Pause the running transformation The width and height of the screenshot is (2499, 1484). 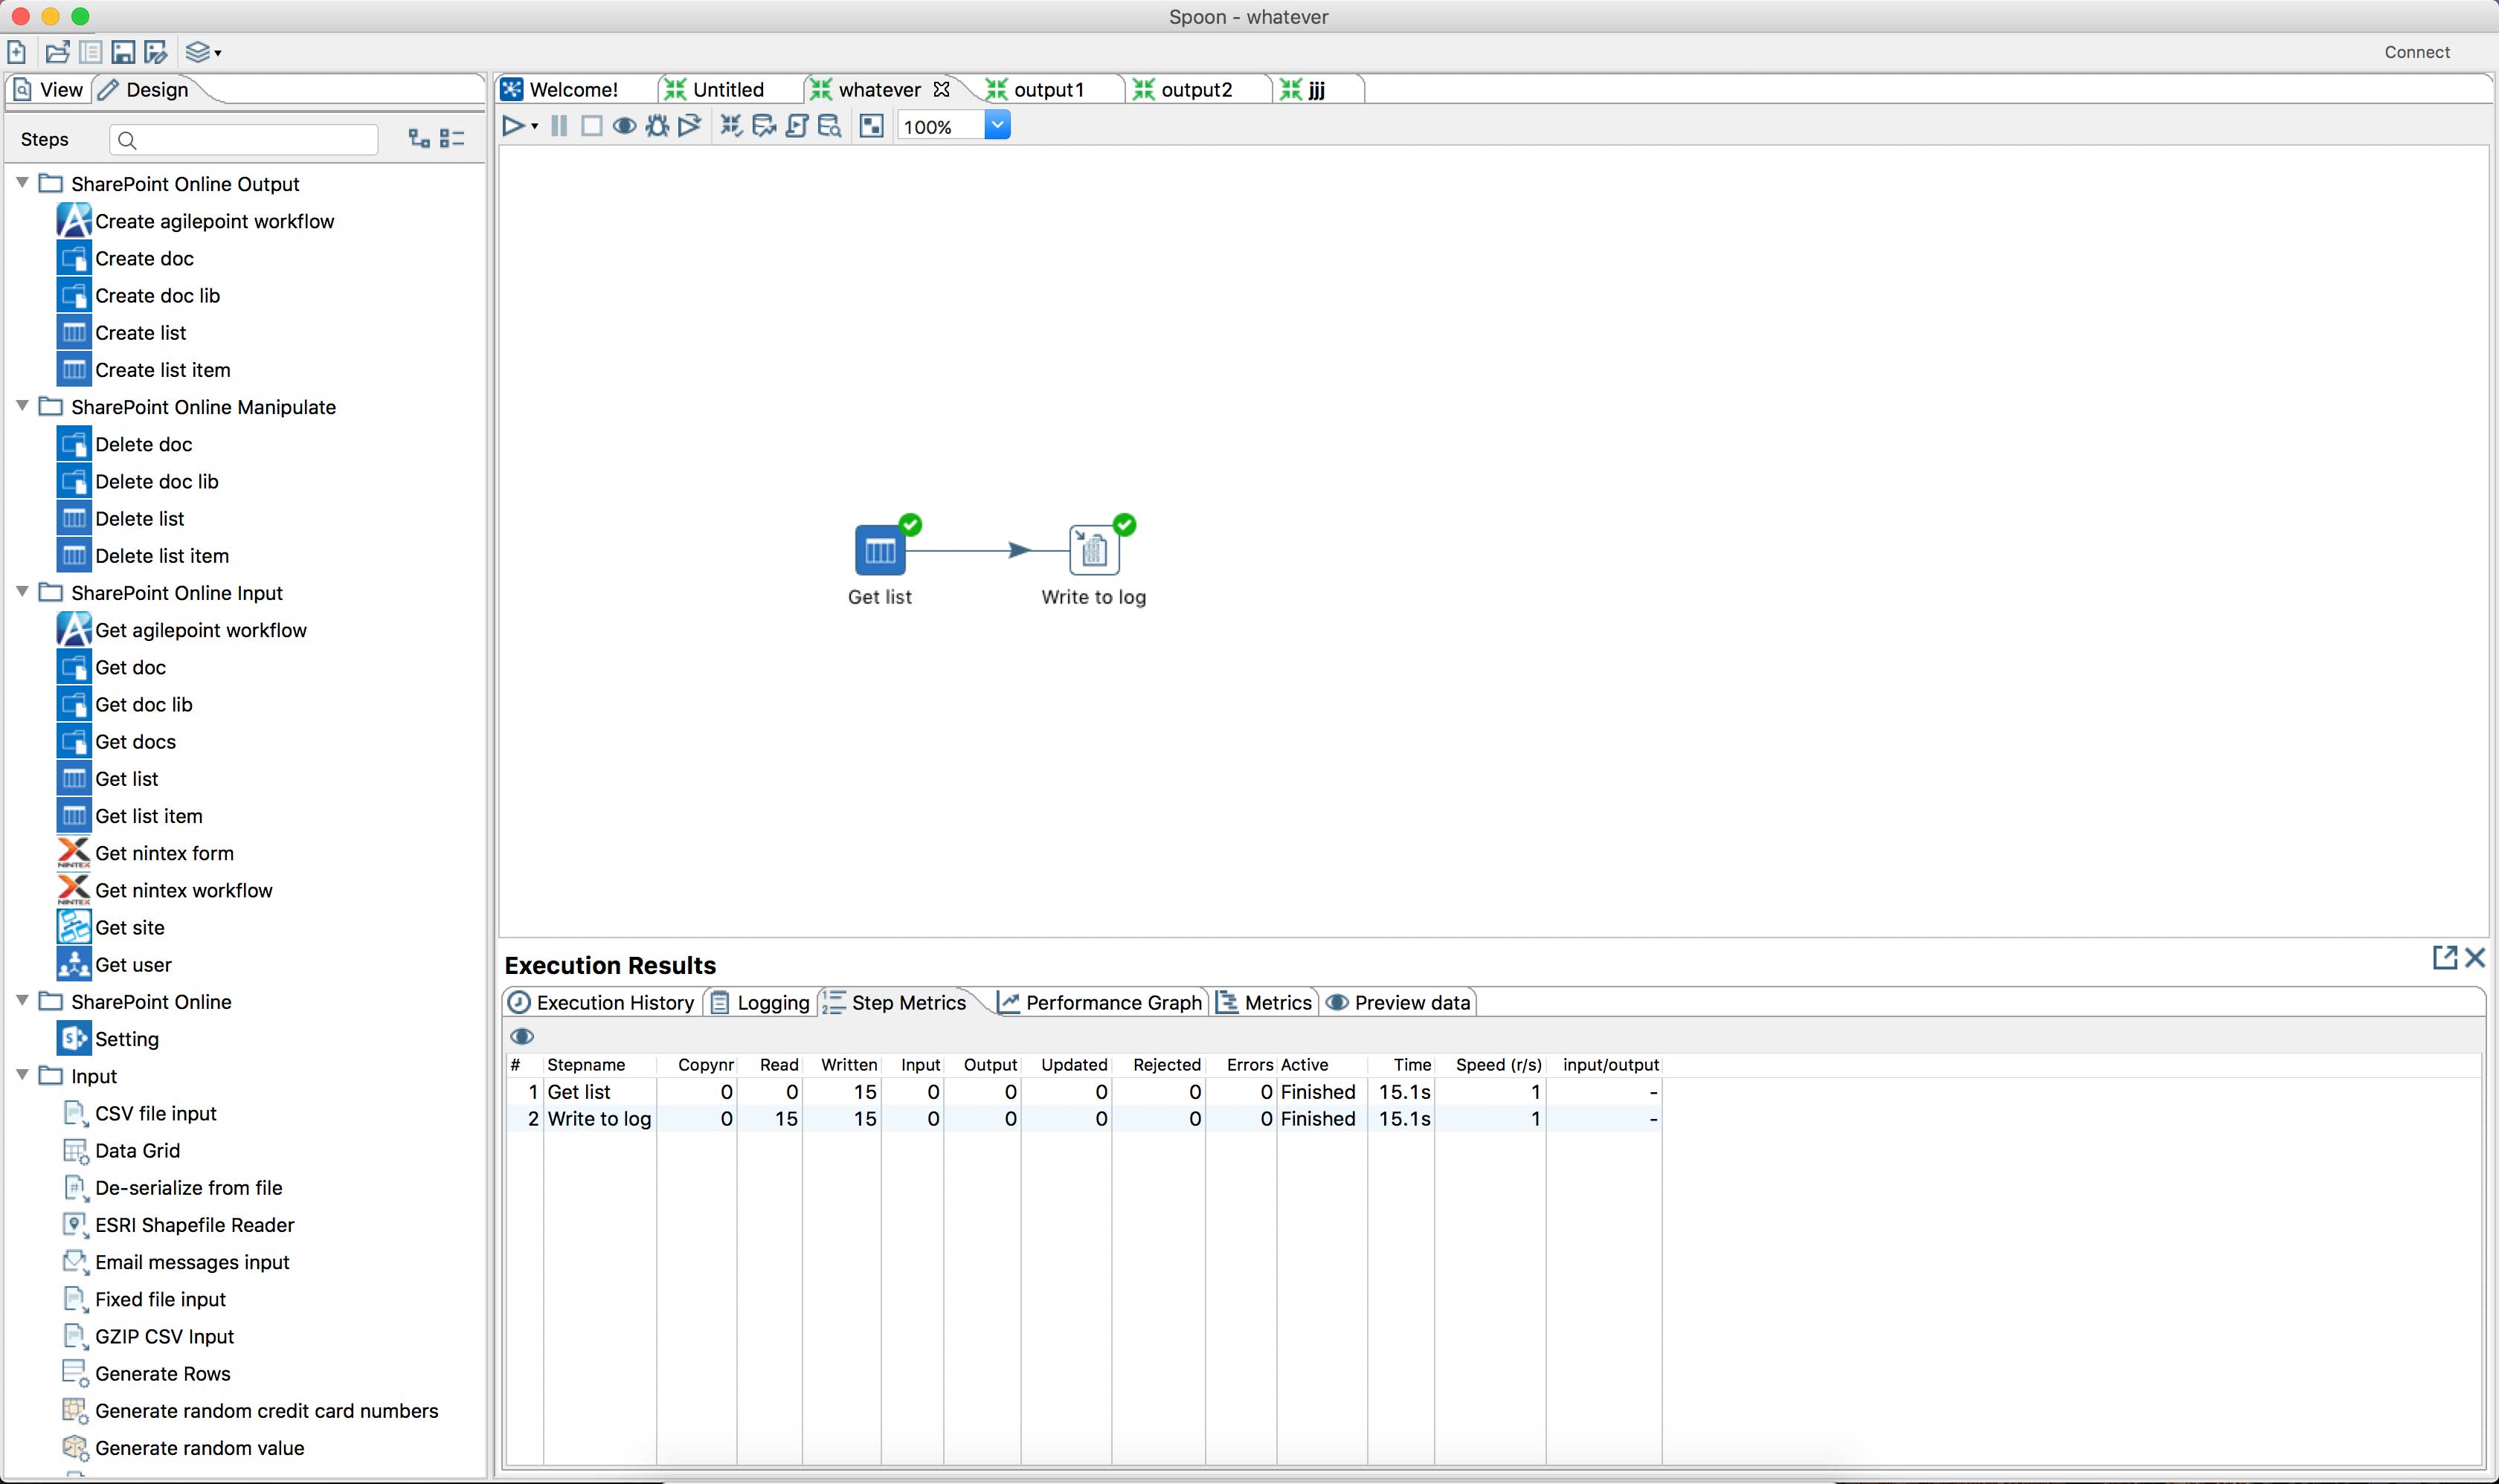tap(559, 126)
